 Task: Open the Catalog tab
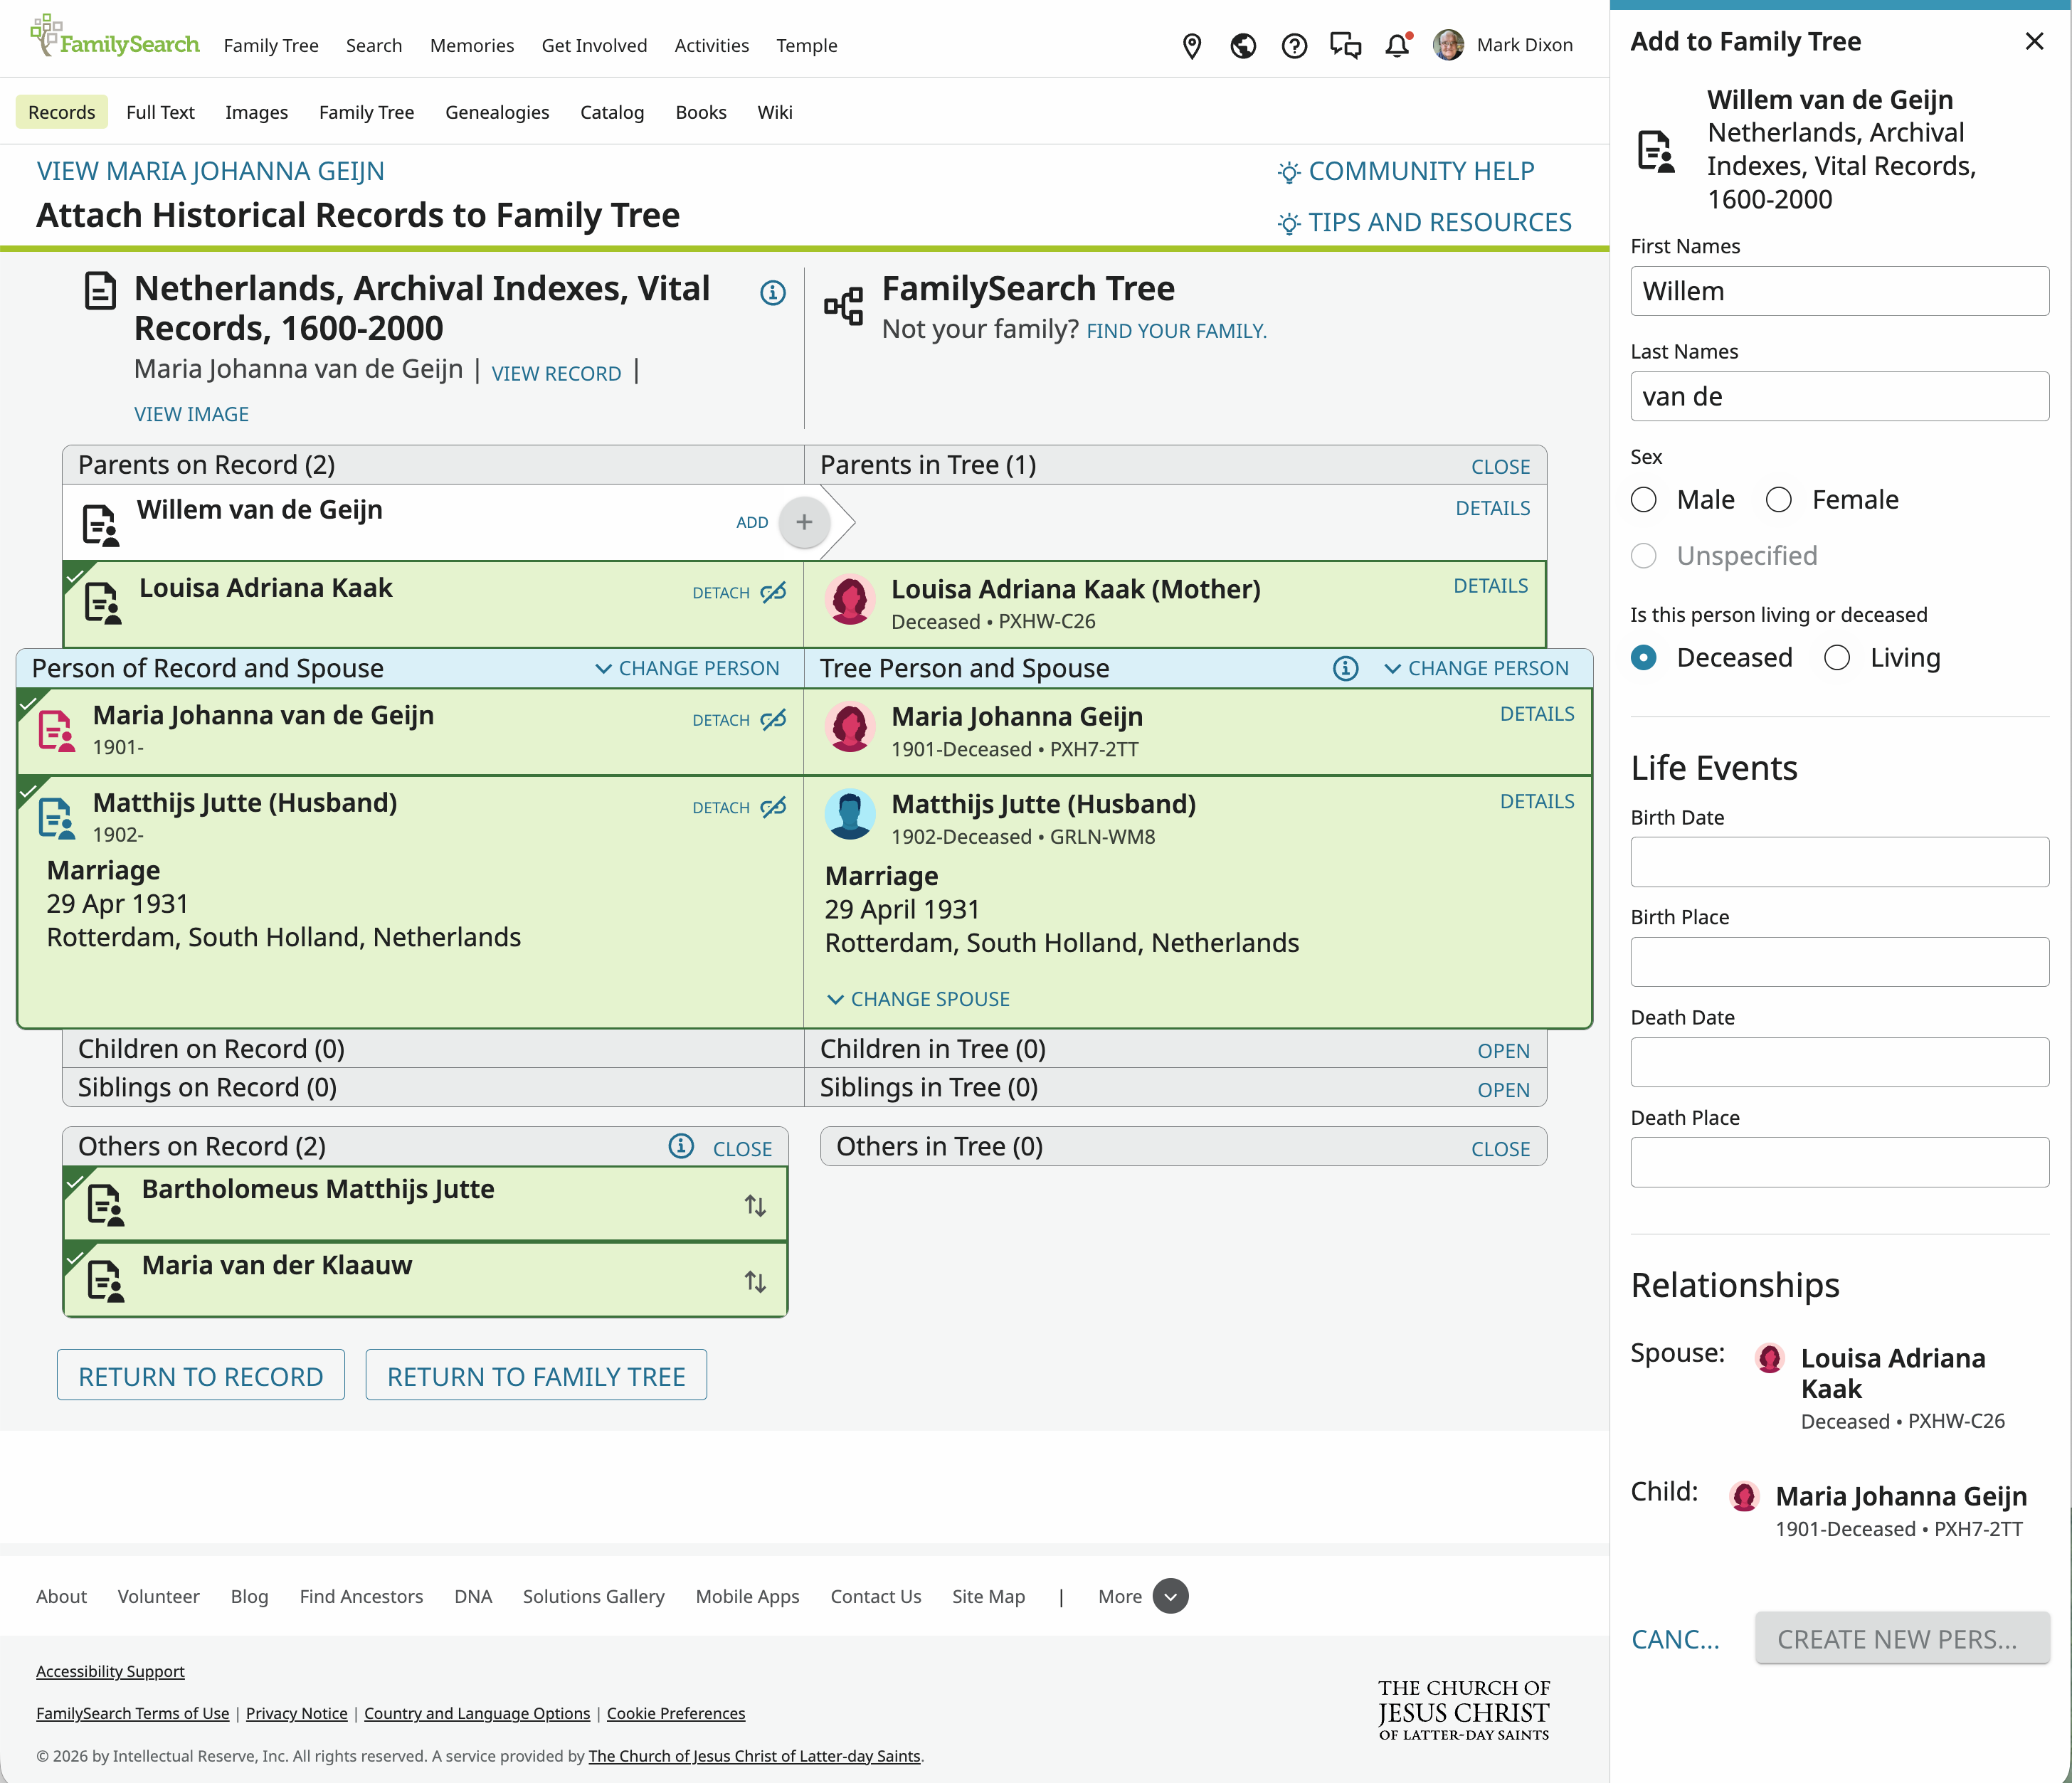tap(612, 112)
